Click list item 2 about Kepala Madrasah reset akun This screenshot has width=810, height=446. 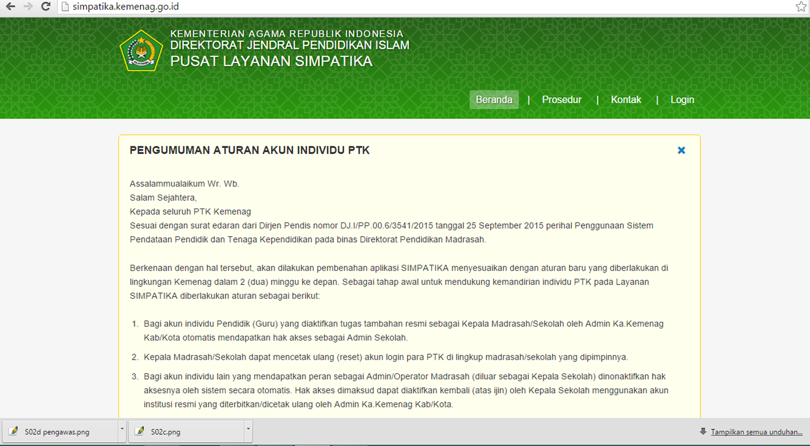point(385,357)
